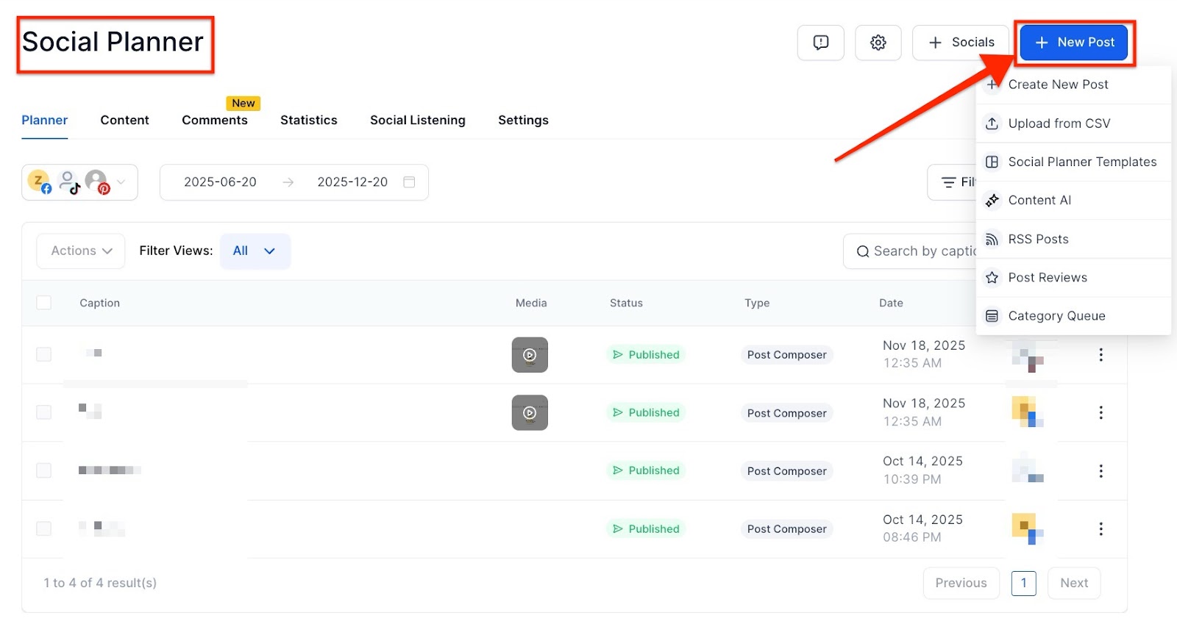Image resolution: width=1177 pixels, height=635 pixels.
Task: Switch to the Statistics tab
Action: coord(308,121)
